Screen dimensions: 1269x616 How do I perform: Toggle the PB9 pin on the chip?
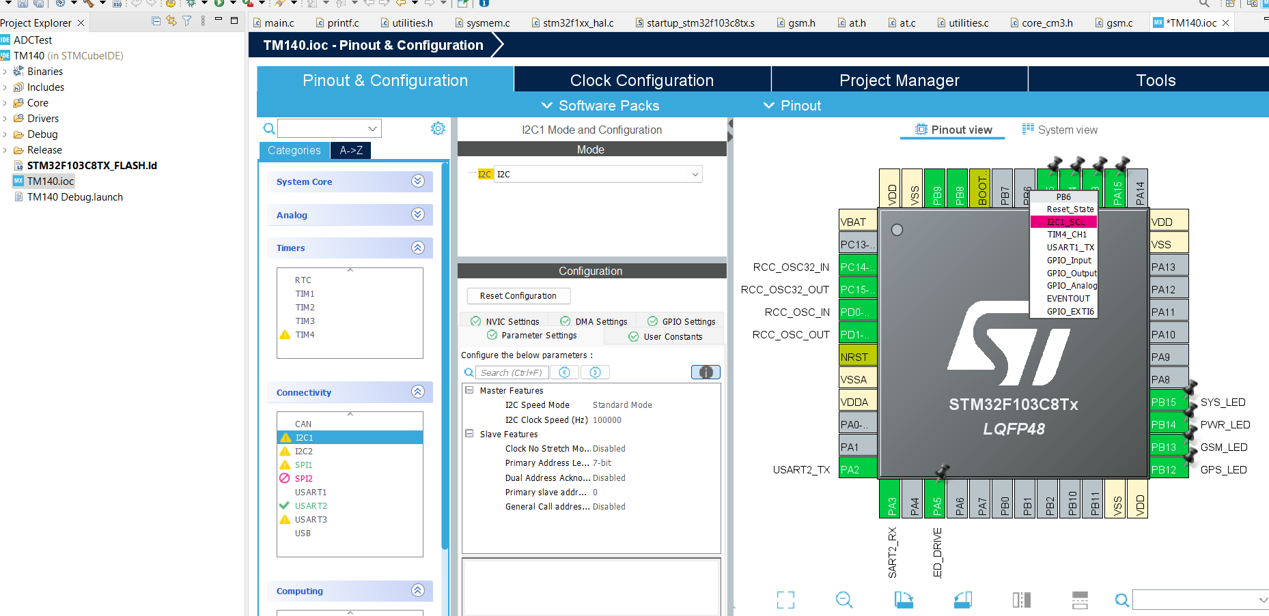click(x=934, y=189)
